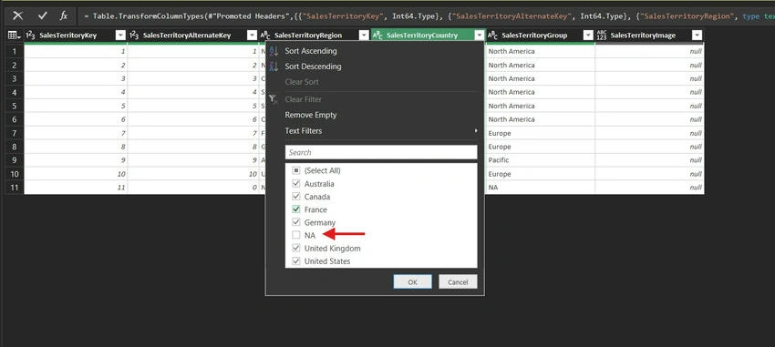Uncheck the United States checkbox
775x347 pixels.
click(296, 261)
